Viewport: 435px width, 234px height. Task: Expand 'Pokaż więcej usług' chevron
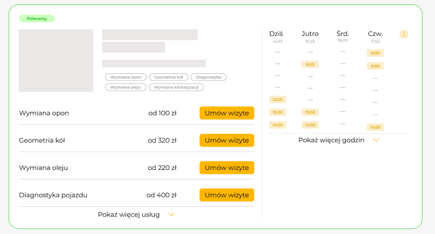click(x=172, y=214)
